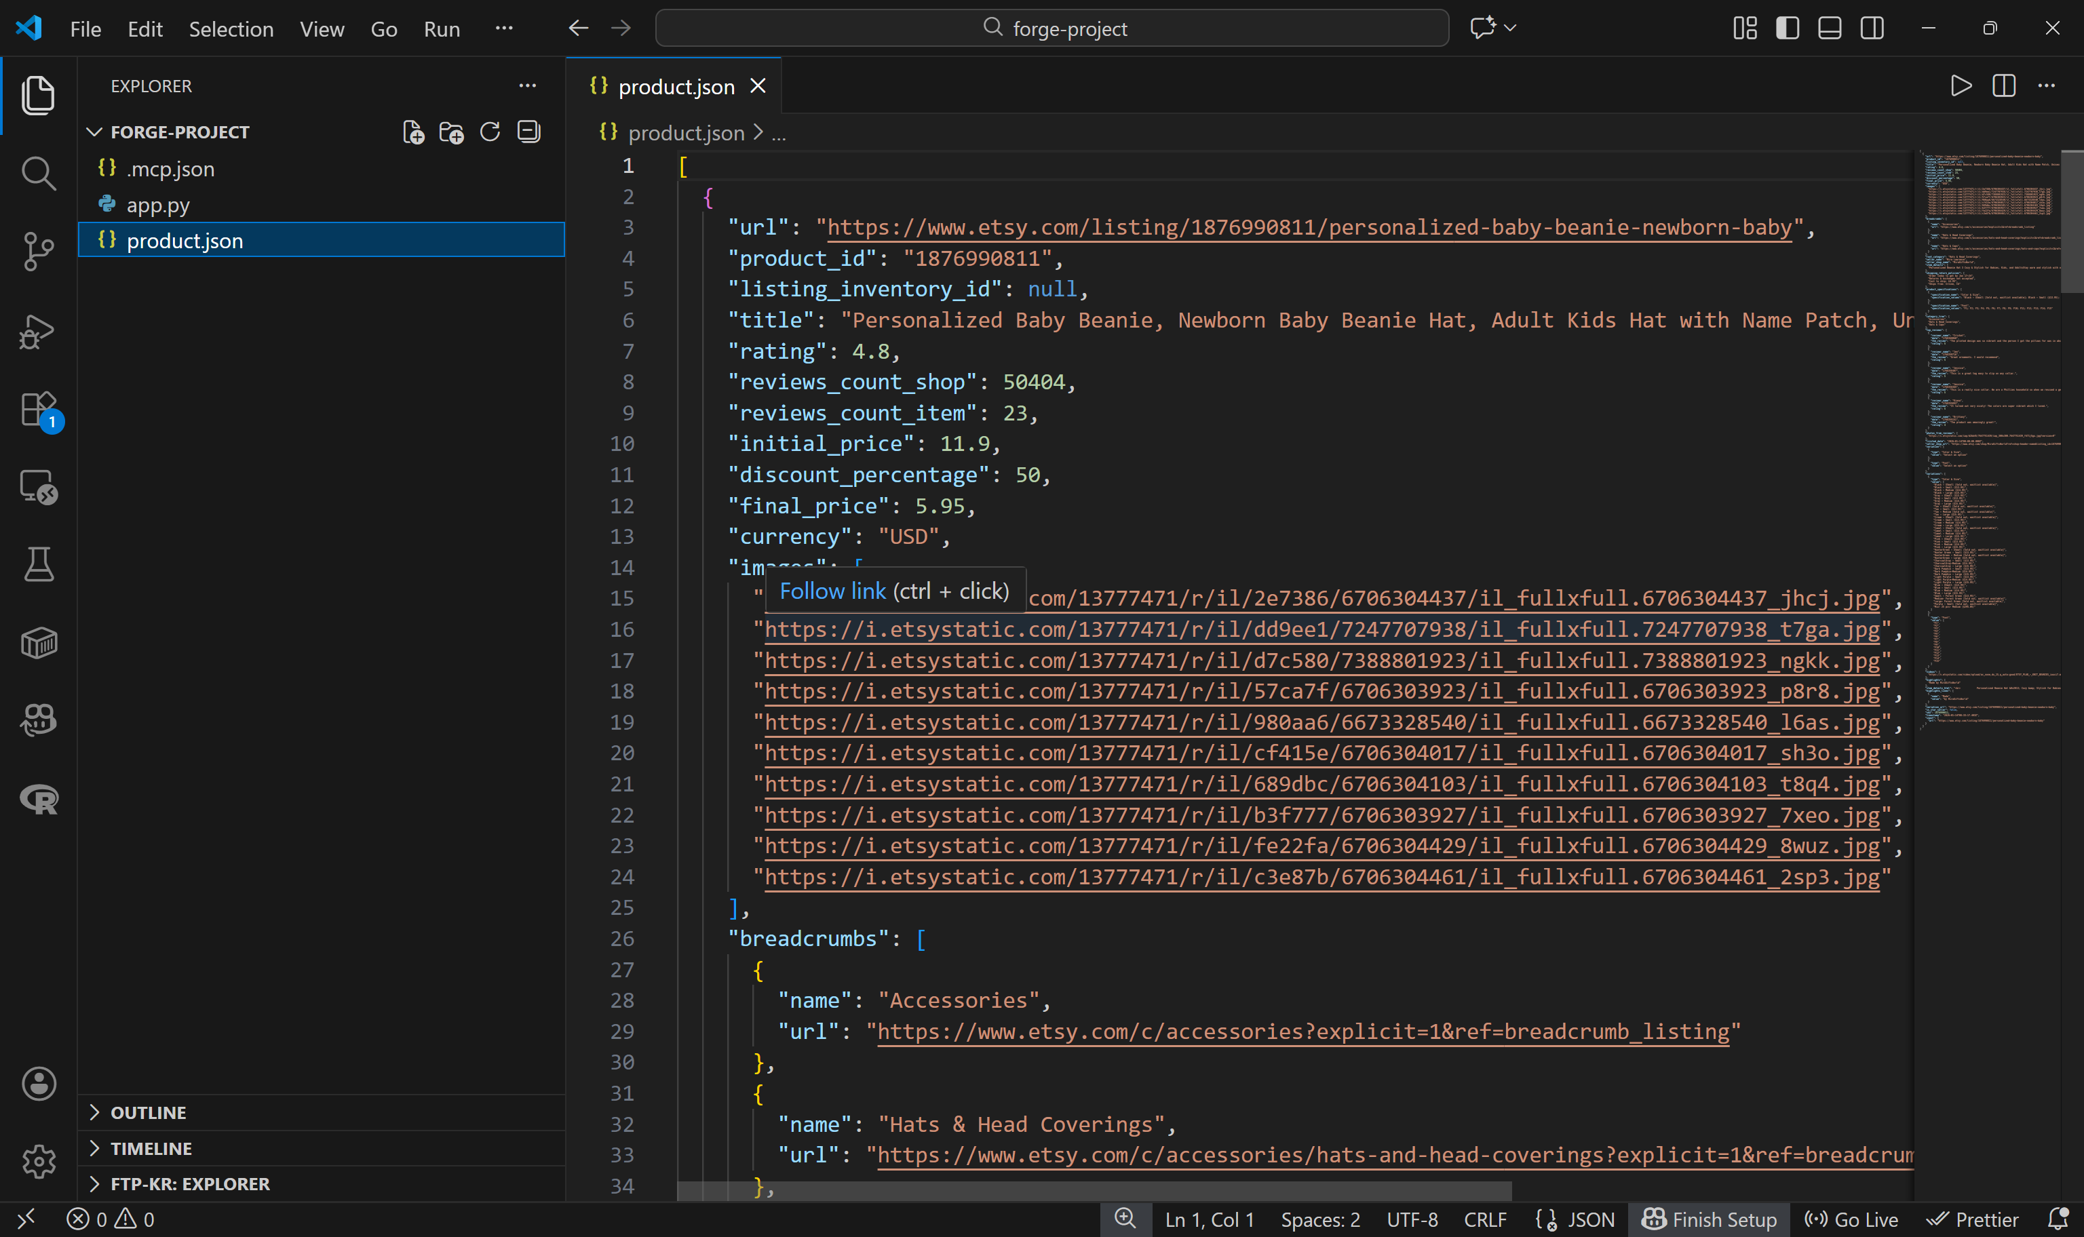Click New Folder icon in FORGE-PROJECT header

point(452,132)
